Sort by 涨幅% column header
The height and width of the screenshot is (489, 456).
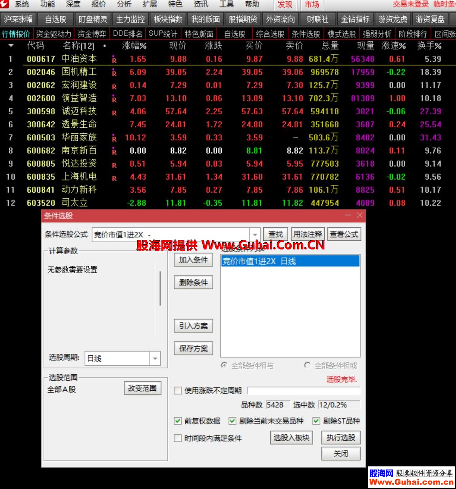[134, 46]
